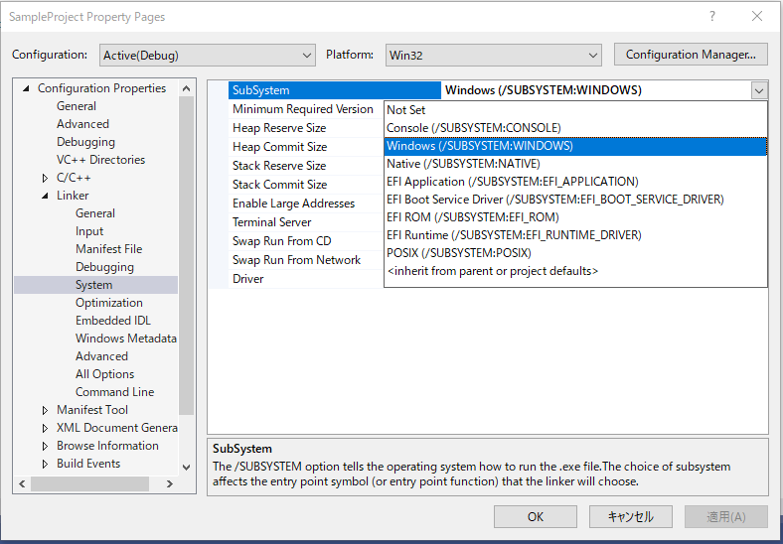Select inherit from parent or project defaults
Screen dimensions: 783x544
(x=493, y=271)
